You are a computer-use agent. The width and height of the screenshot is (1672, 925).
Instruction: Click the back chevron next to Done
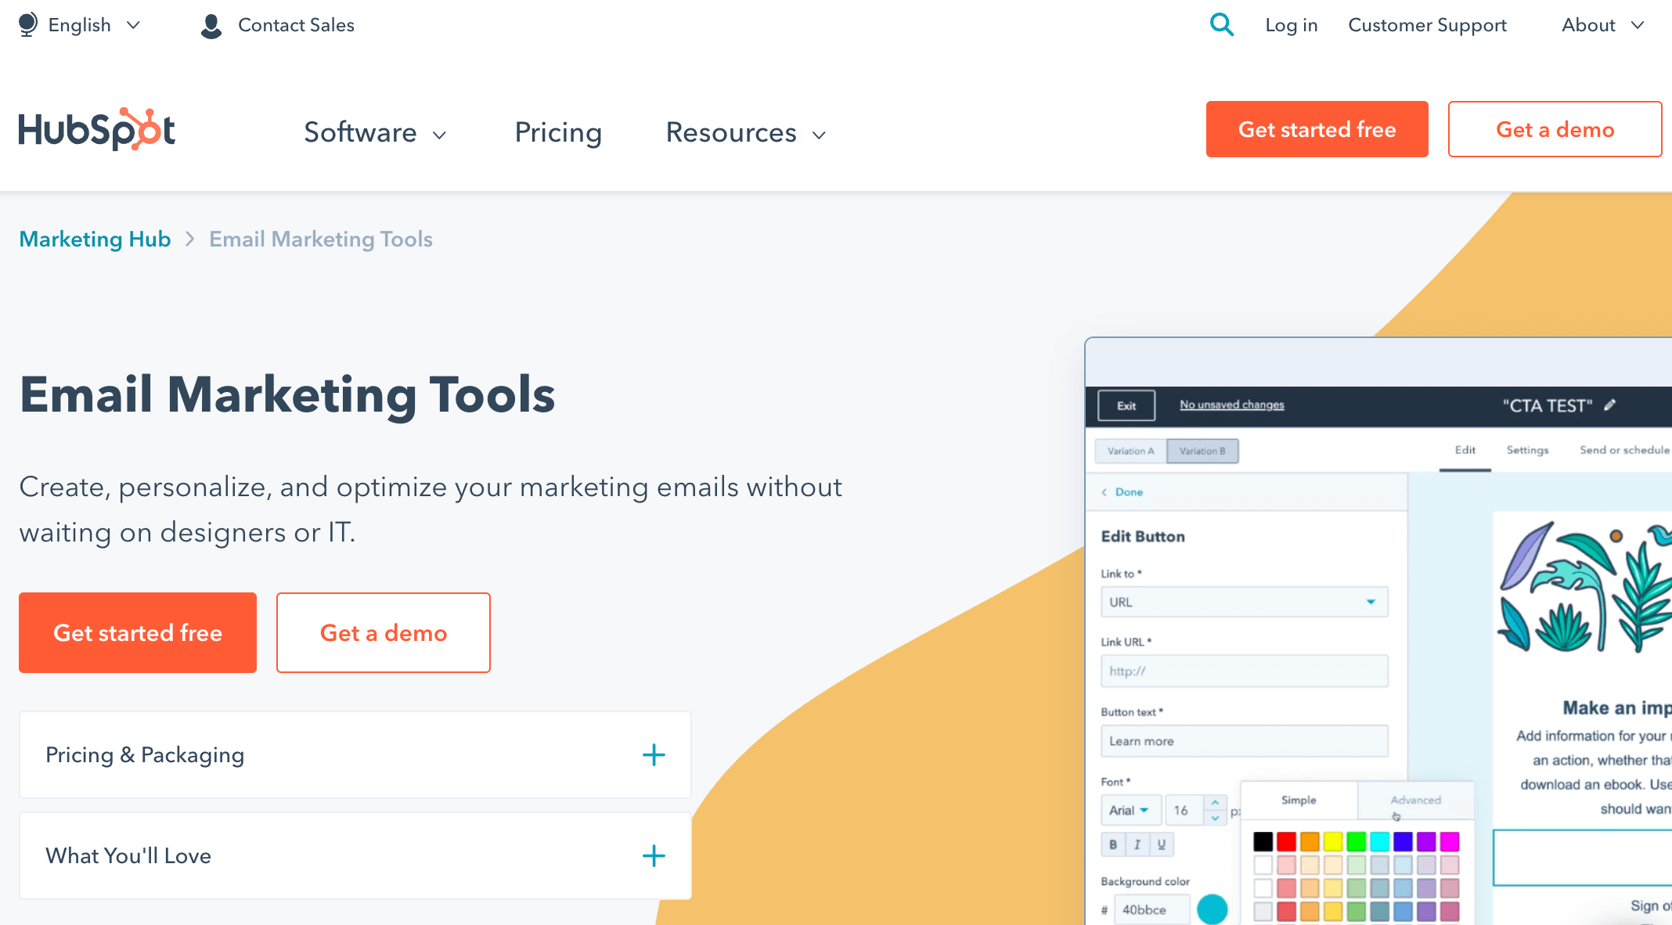click(1104, 492)
